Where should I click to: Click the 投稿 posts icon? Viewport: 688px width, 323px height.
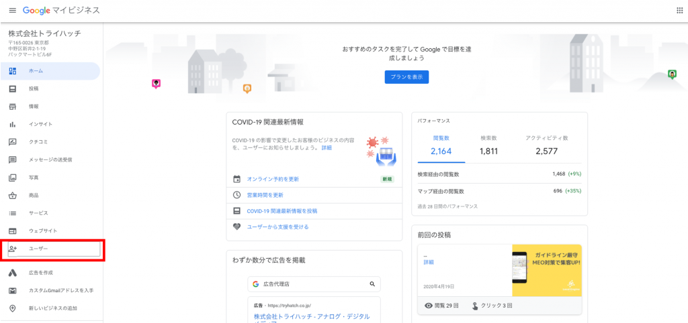[13, 89]
